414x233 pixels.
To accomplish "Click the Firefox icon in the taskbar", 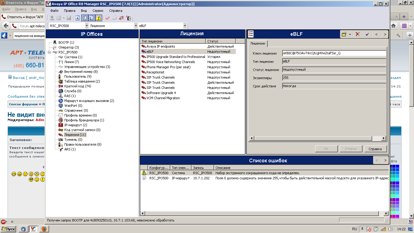I will point(44,229).
